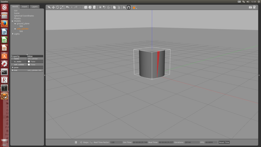261x147 pixels.
Task: Add a directional light
Action: click(109, 7)
